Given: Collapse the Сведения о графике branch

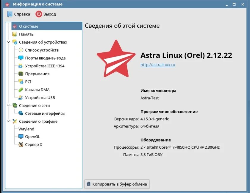Looking at the screenshot, I should pyautogui.click(x=8, y=121).
